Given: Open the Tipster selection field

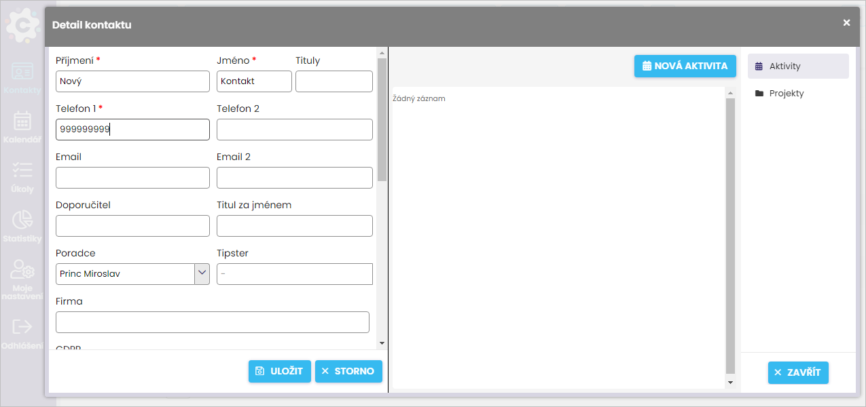Looking at the screenshot, I should tap(294, 274).
